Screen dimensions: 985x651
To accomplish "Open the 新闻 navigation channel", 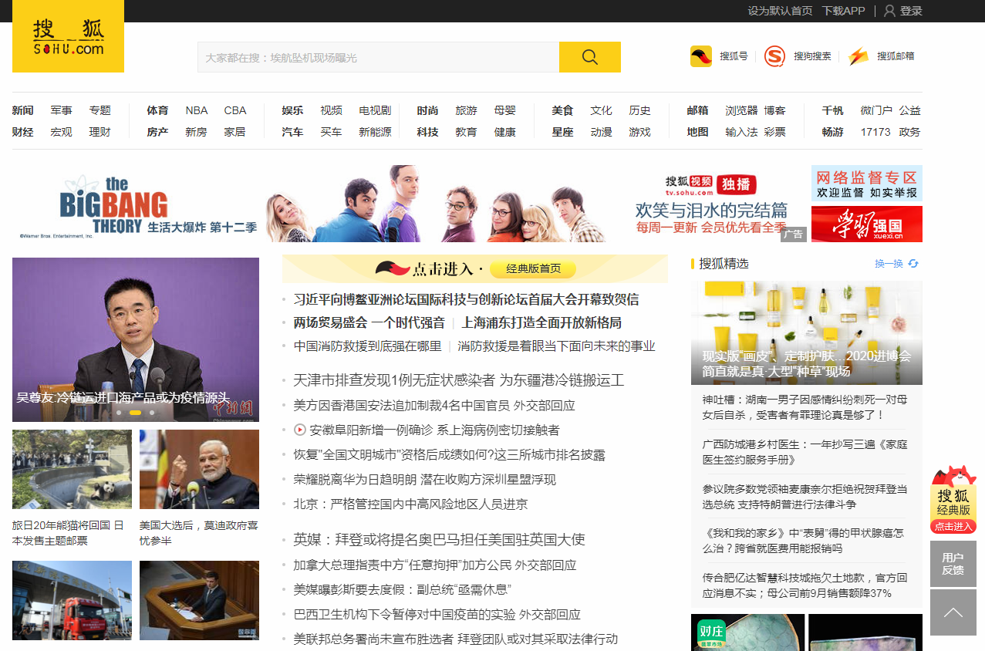I will point(23,110).
